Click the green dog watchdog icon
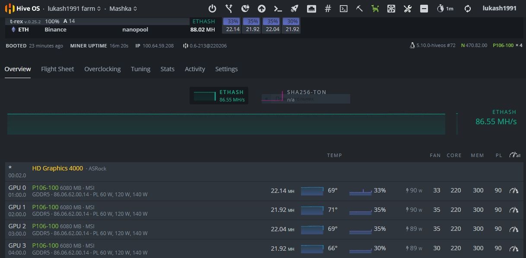The image size is (526, 258). pyautogui.click(x=375, y=9)
